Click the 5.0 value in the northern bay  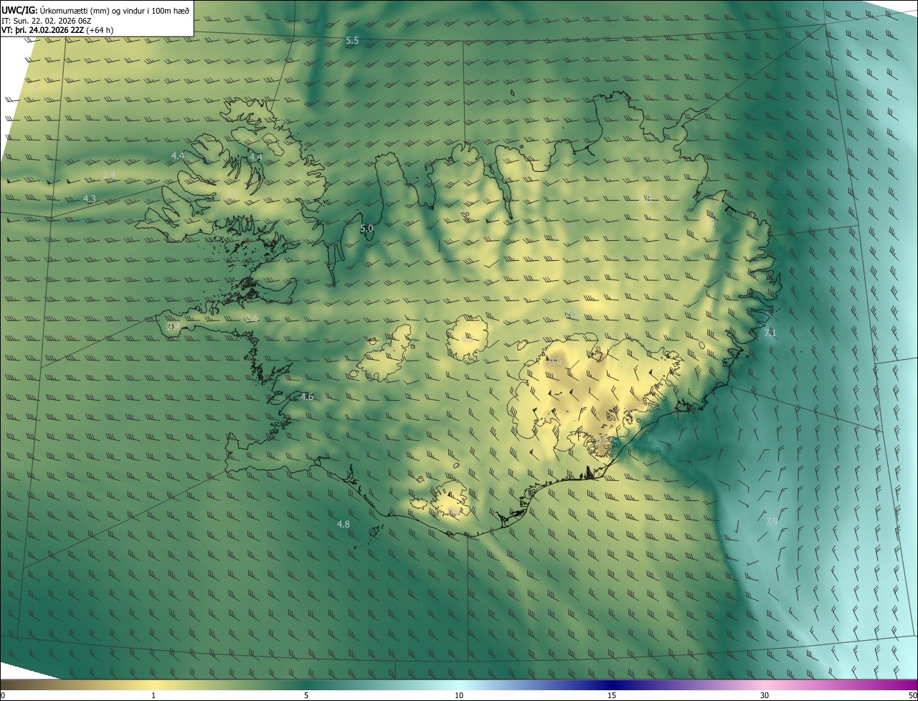(x=366, y=229)
